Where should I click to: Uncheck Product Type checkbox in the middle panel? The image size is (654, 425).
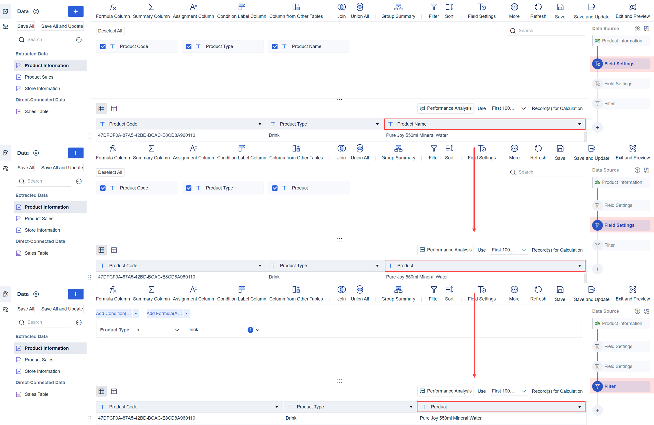pos(188,188)
